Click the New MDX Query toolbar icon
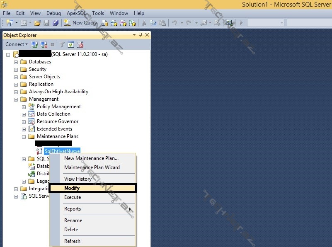332x247 pixels. [113, 23]
